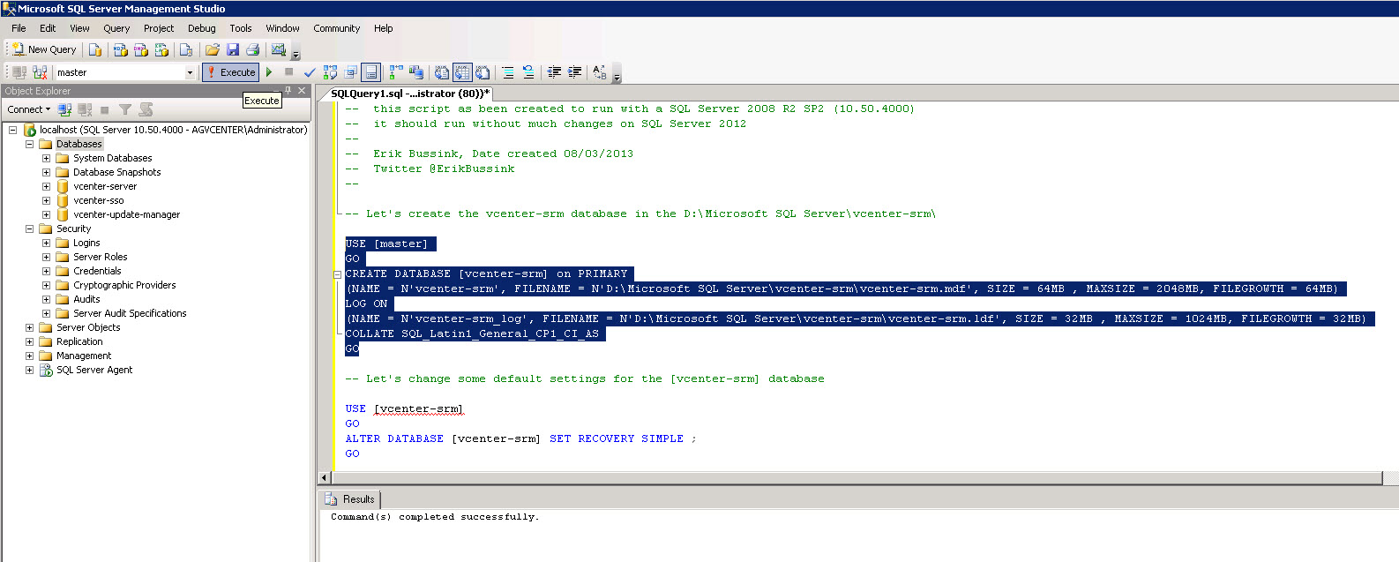Switch output to Results to Text
The image size is (1399, 562).
click(x=442, y=72)
